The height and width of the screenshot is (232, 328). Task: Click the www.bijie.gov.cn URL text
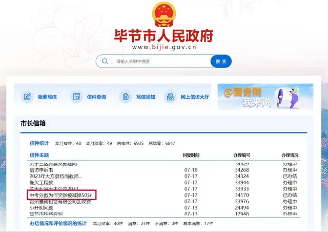(164, 47)
